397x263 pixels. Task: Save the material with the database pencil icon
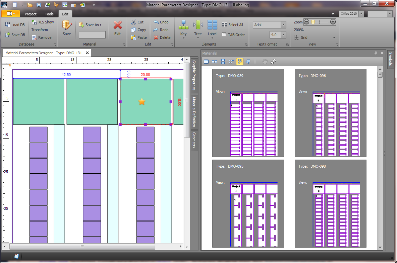67,28
